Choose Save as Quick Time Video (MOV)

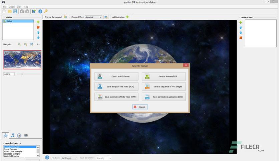116,86
